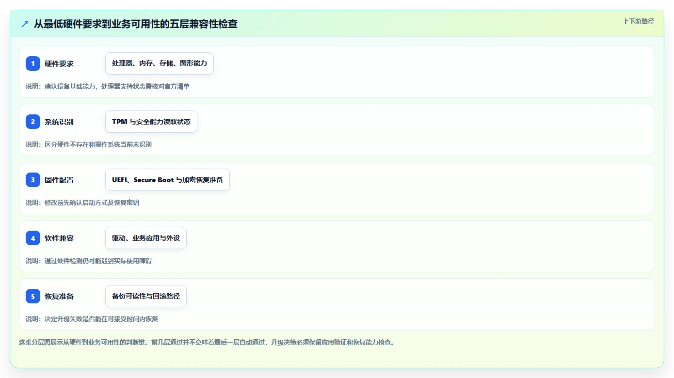Click the footer paragraph starting 这张分层图展示
Screen dimensions: 674x378
207,342
